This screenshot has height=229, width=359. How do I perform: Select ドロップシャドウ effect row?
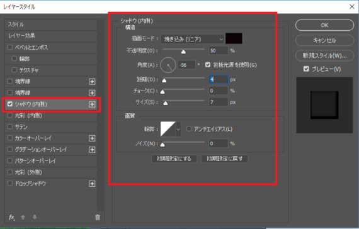tap(51, 184)
